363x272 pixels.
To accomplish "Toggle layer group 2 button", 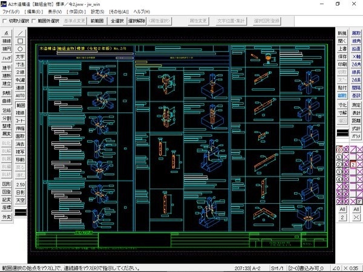I will pyautogui.click(x=353, y=164).
